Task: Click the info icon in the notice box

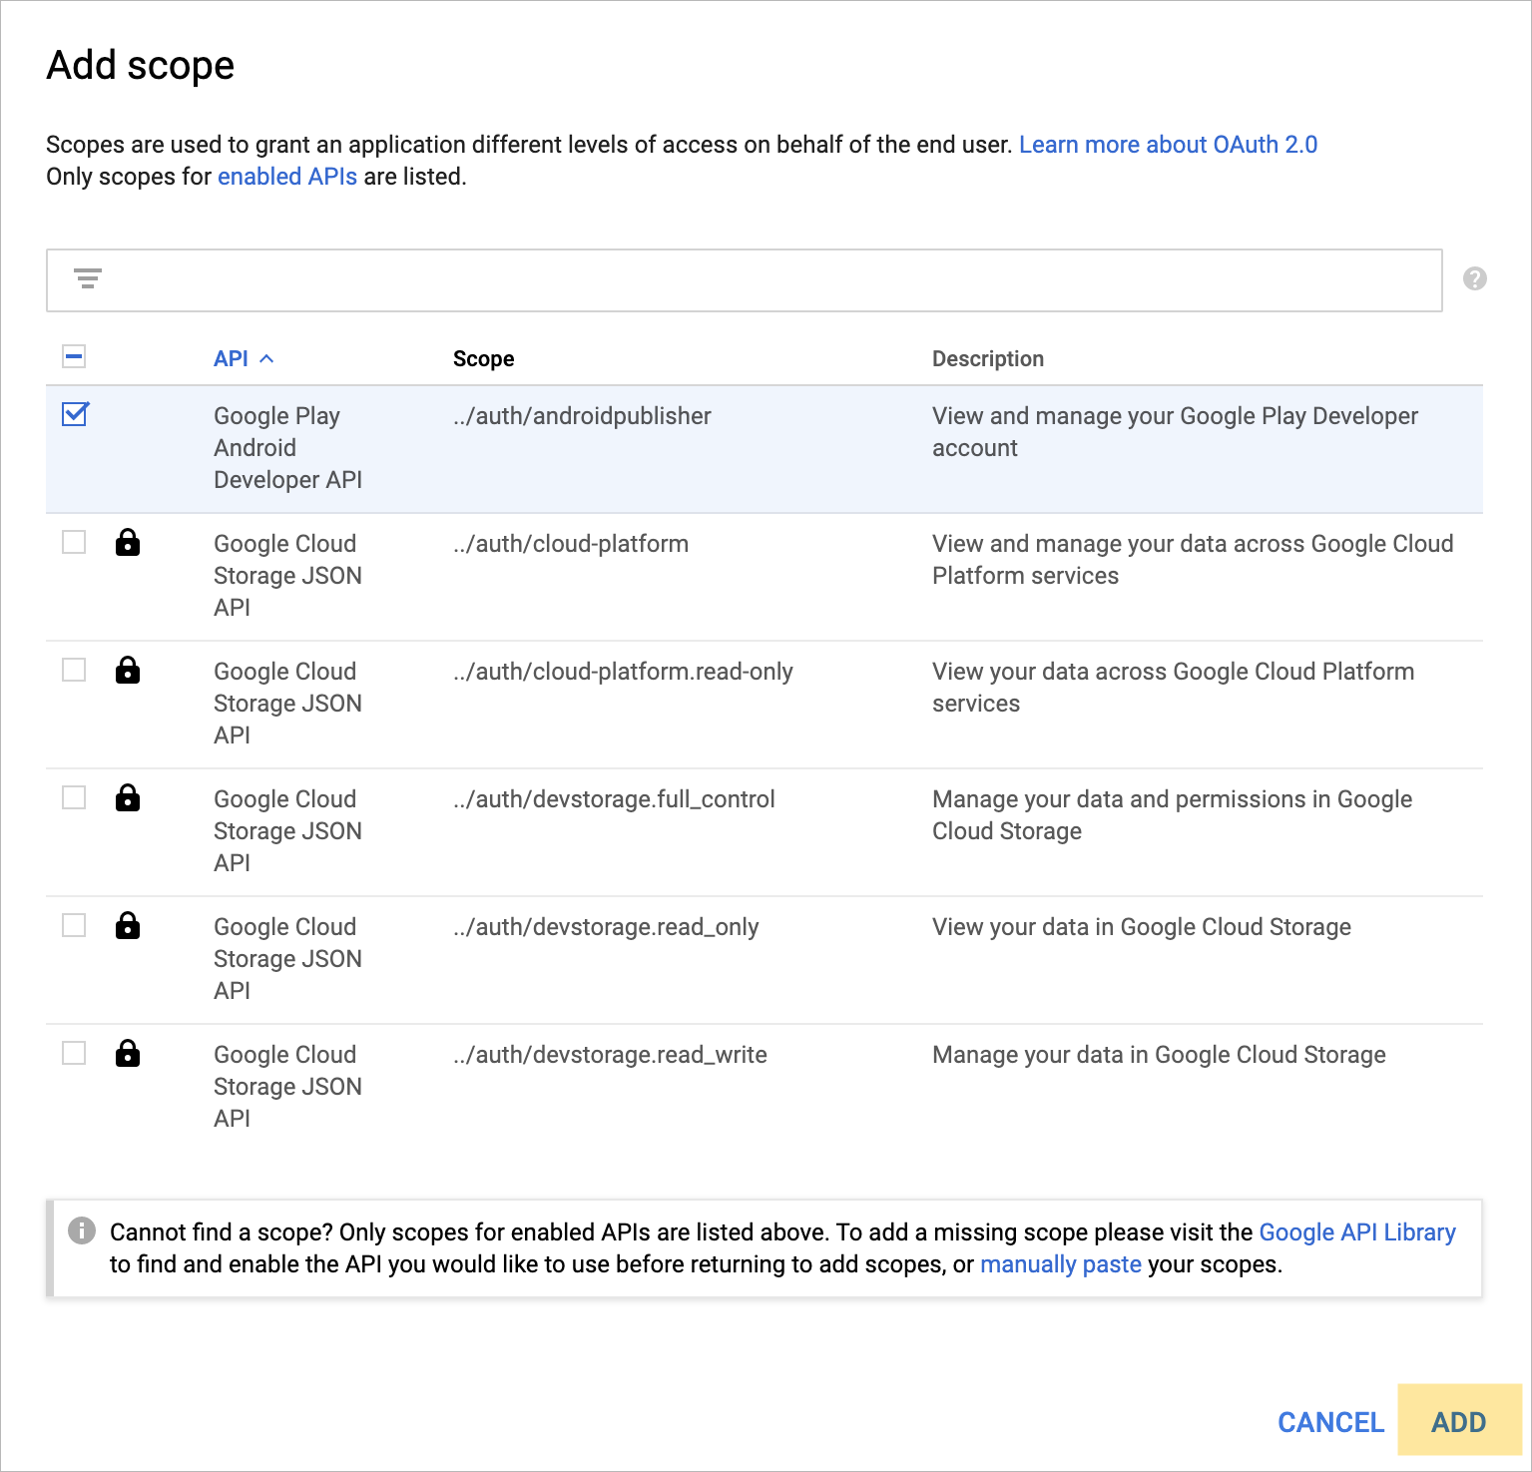Action: [82, 1231]
